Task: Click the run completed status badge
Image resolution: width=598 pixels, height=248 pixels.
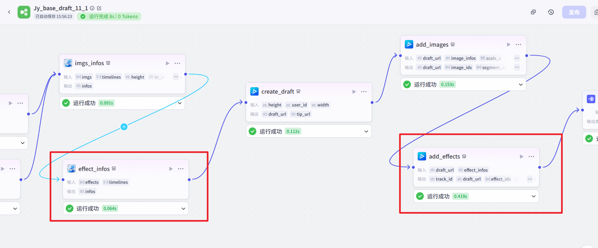Action: 109,17
